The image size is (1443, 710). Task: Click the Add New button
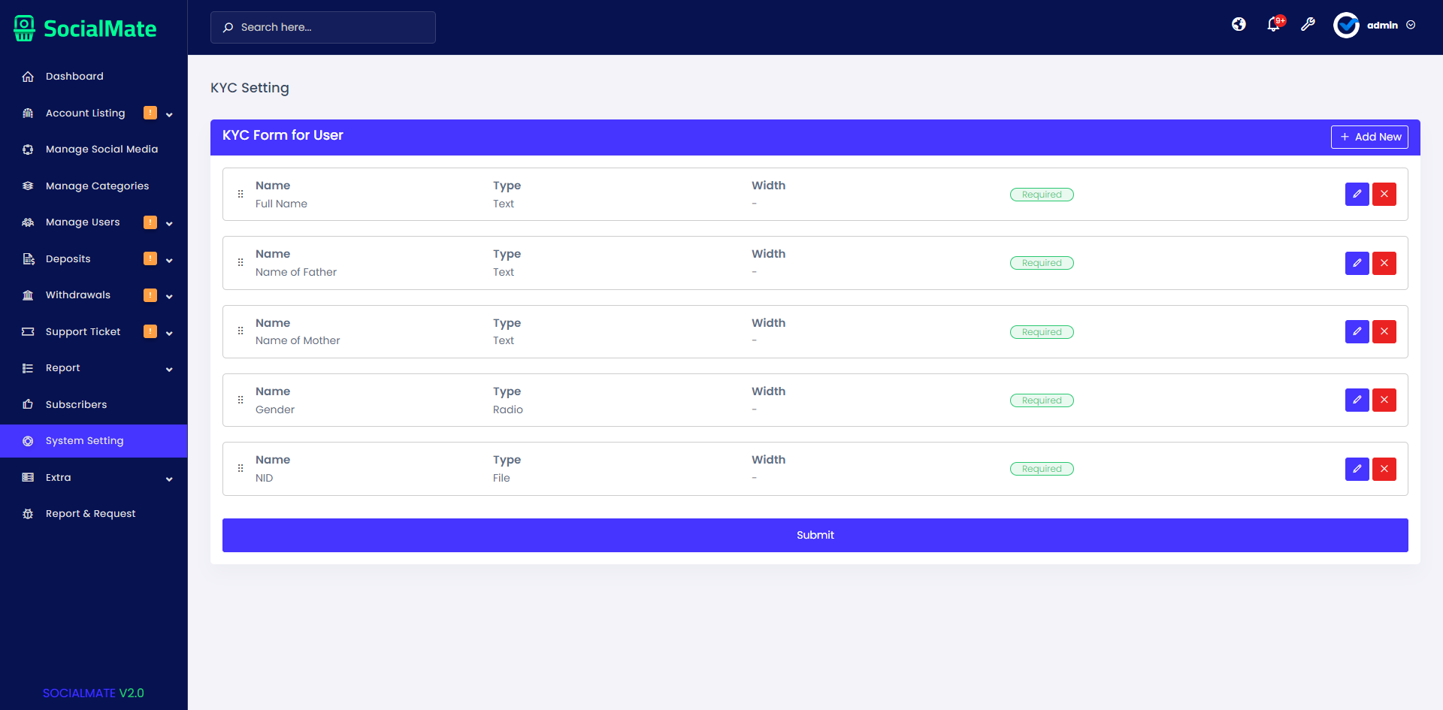click(x=1369, y=137)
